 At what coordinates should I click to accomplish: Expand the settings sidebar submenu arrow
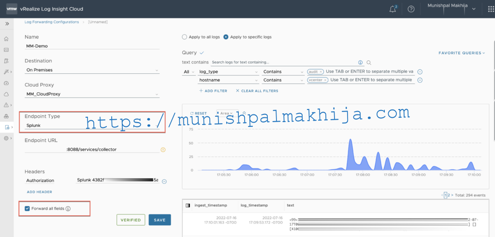(12, 138)
